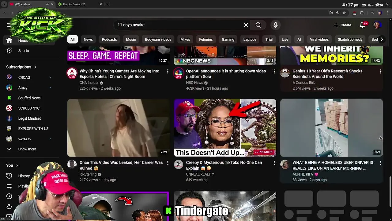Expand the Subscriptions section chevron
392x221 pixels.
(35, 67)
